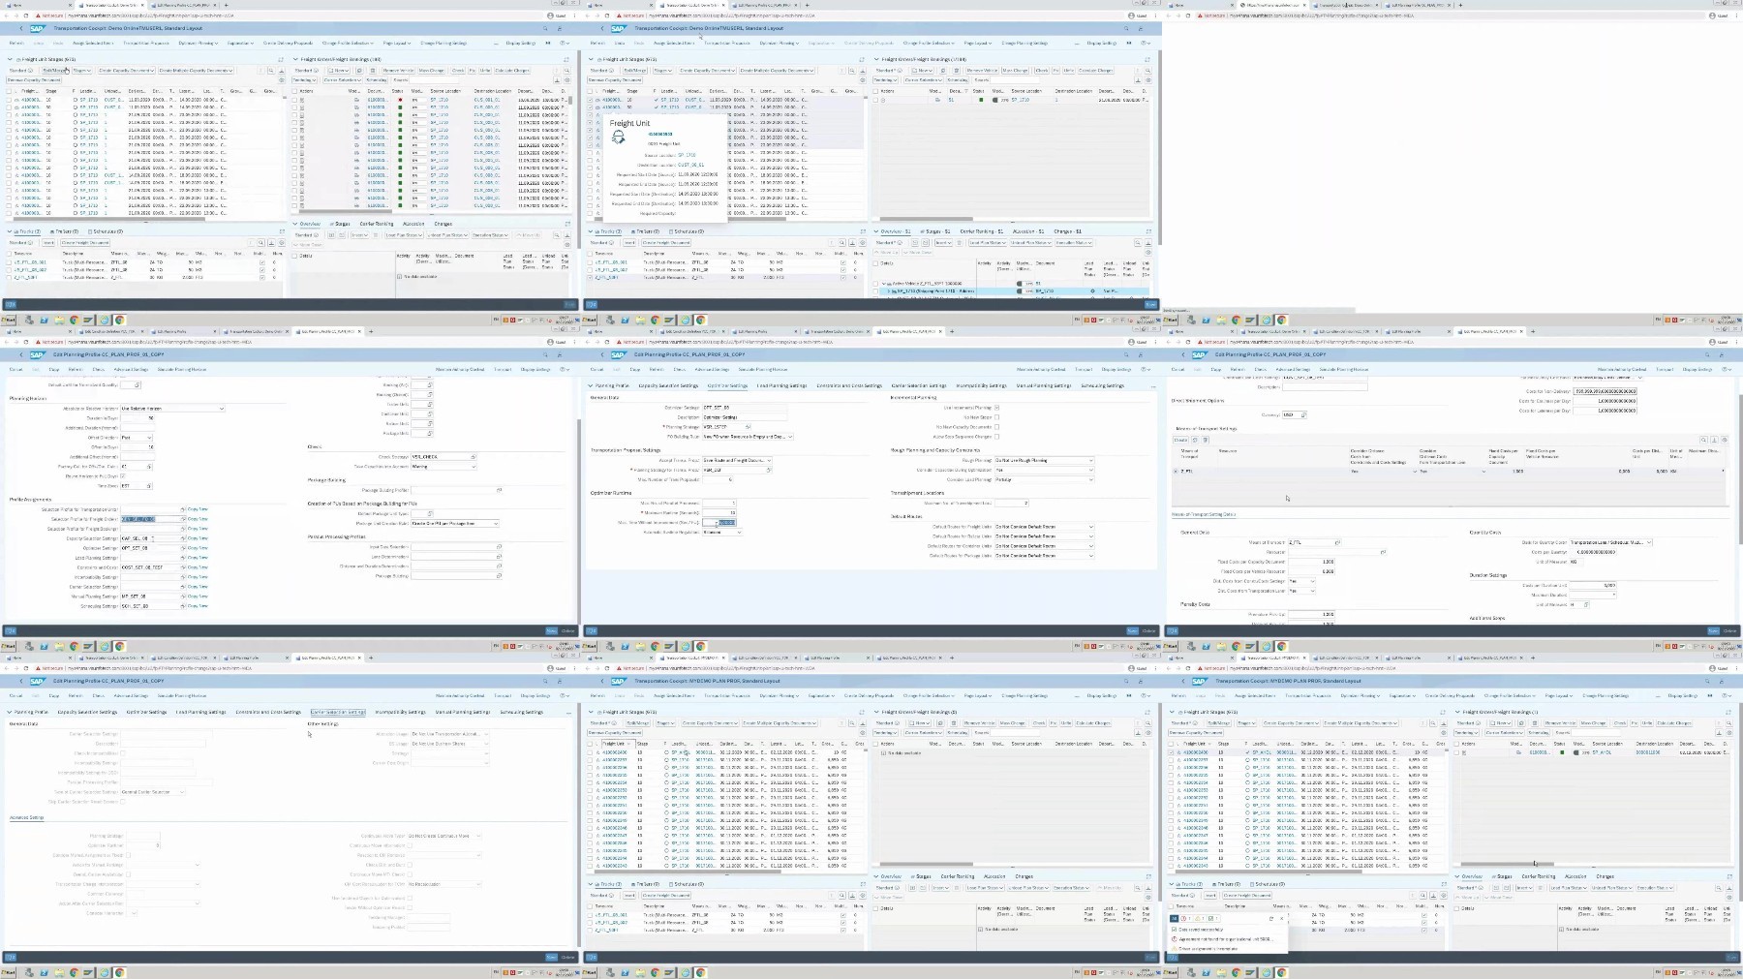Open value help beside Means of Transport Z_FTL field

pos(1337,542)
